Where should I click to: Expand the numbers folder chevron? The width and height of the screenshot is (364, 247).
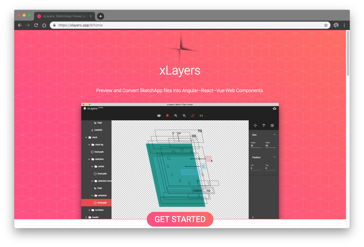tap(89, 210)
